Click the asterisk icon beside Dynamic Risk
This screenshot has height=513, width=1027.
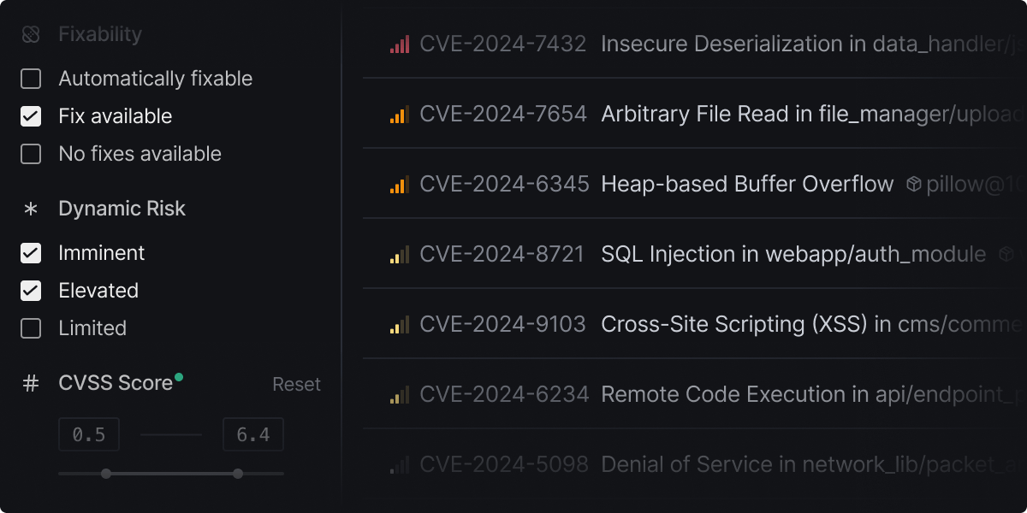(x=30, y=208)
